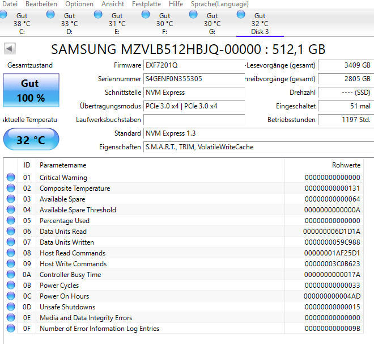
Task: Click the Eingeschaltet value 51 mal
Action: click(x=346, y=106)
